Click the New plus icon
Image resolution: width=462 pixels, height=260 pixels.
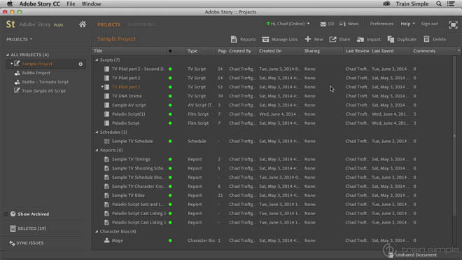[x=308, y=39]
